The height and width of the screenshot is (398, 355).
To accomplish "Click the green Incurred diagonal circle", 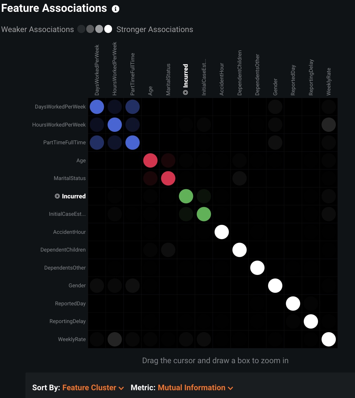I will 186,196.
